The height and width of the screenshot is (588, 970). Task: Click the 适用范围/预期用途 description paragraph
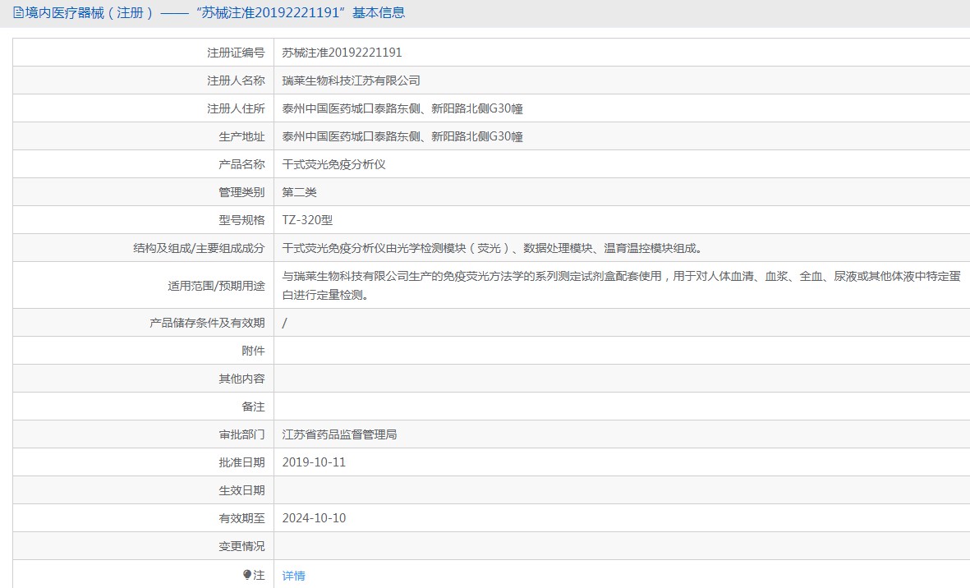tap(621, 285)
